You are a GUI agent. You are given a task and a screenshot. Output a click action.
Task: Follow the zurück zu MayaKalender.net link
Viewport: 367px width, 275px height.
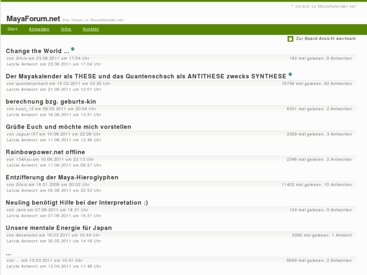tap(324, 7)
